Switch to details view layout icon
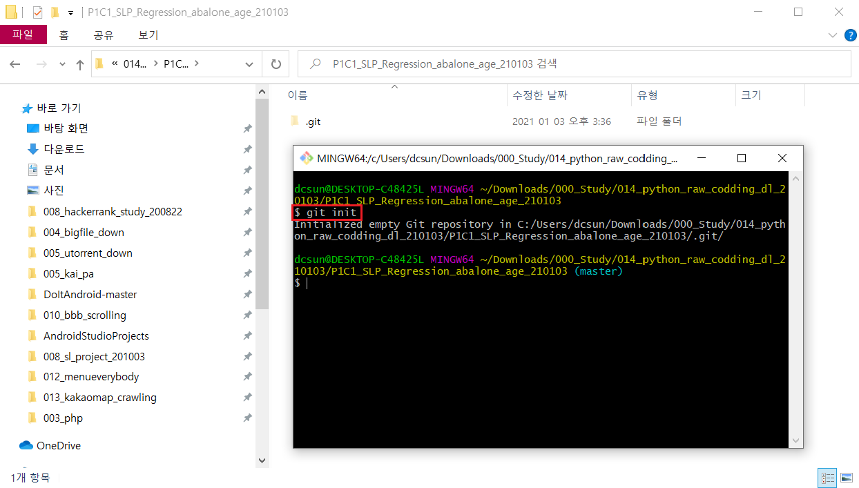This screenshot has width=859, height=488. point(827,477)
